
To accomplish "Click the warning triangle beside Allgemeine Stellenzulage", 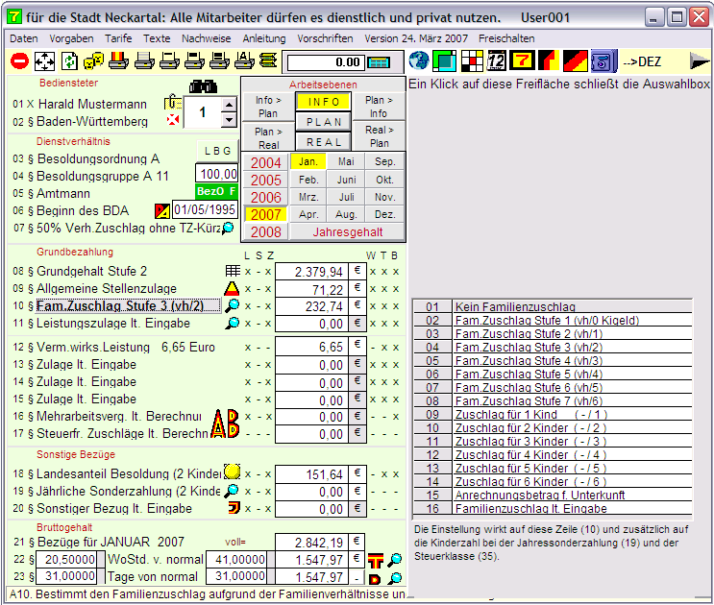I will coord(232,288).
